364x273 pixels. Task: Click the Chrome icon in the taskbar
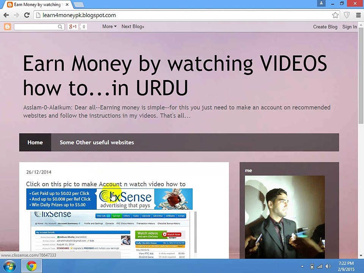coord(31,266)
